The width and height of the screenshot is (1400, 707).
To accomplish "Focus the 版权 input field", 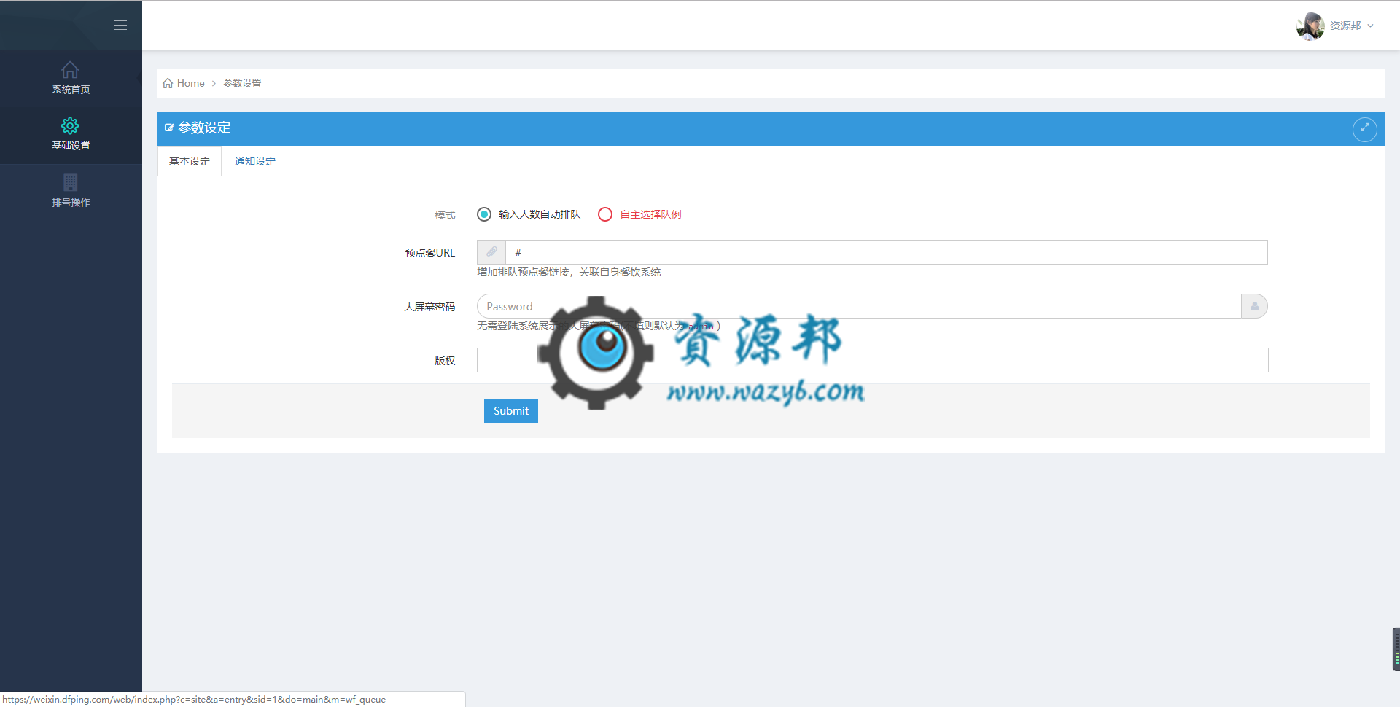I will 873,360.
